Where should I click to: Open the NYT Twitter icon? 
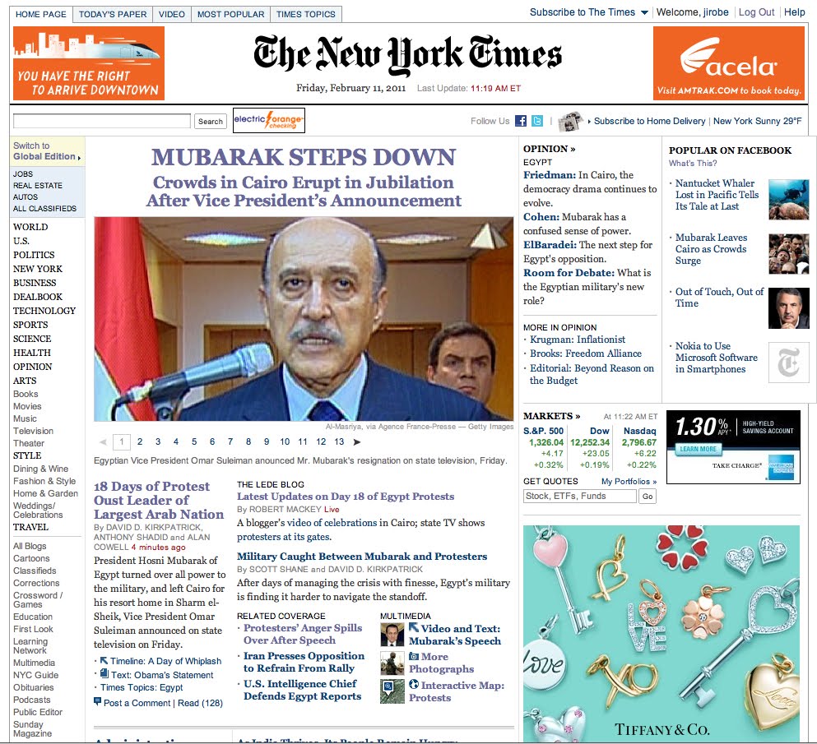tap(537, 121)
